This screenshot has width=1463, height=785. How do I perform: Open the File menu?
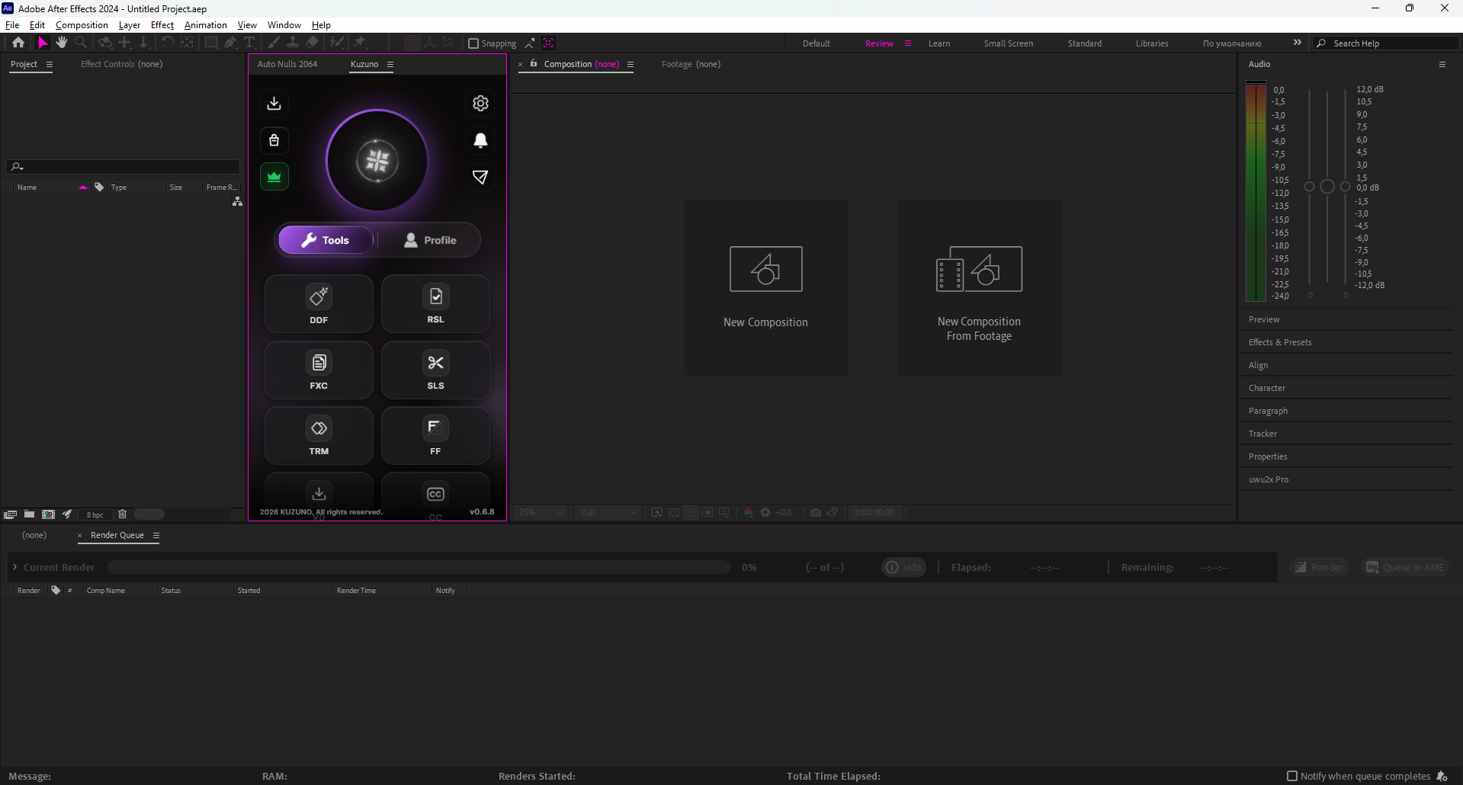coord(12,25)
